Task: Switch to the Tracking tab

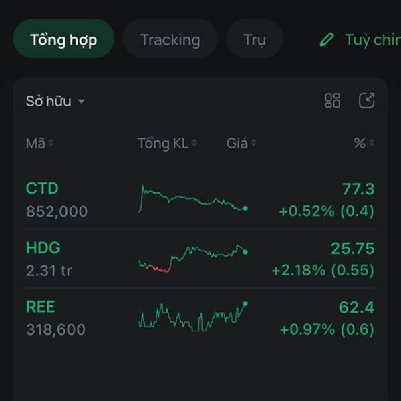Action: (x=170, y=40)
